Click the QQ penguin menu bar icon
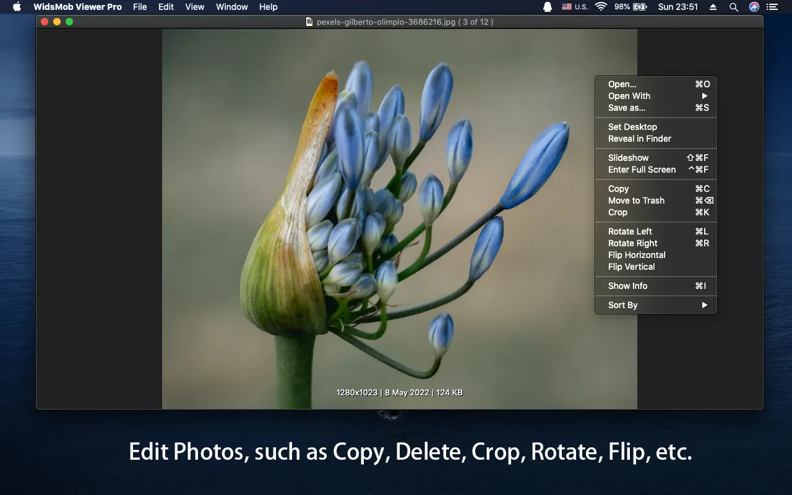The width and height of the screenshot is (792, 495). (x=548, y=7)
